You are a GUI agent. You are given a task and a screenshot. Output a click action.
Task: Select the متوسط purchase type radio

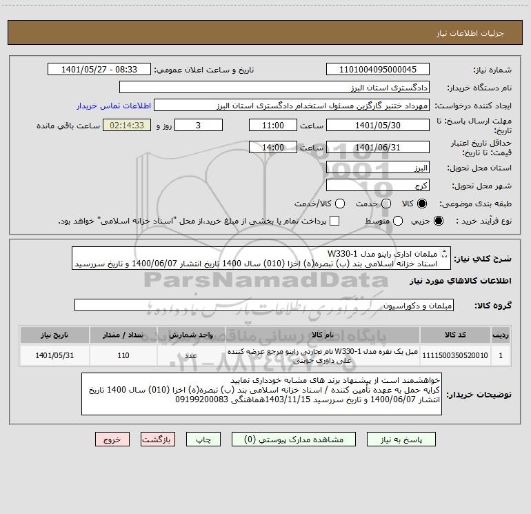398,221
